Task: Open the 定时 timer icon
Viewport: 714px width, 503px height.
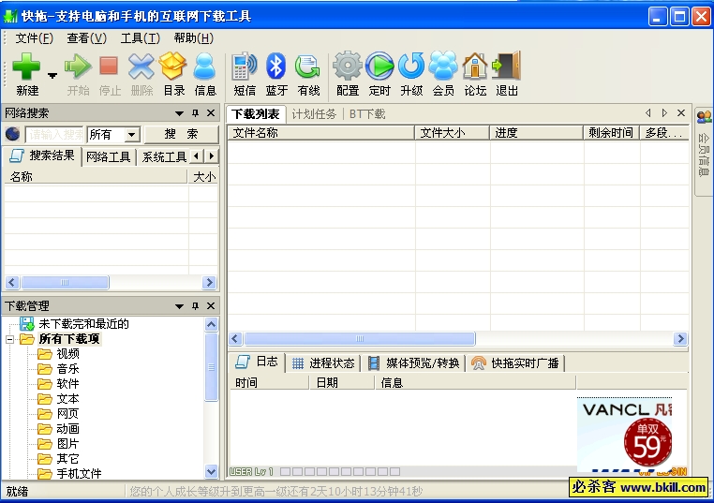Action: 379,67
